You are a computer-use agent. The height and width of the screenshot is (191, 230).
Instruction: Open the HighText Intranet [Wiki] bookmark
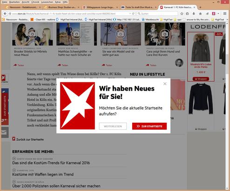coord(98,20)
